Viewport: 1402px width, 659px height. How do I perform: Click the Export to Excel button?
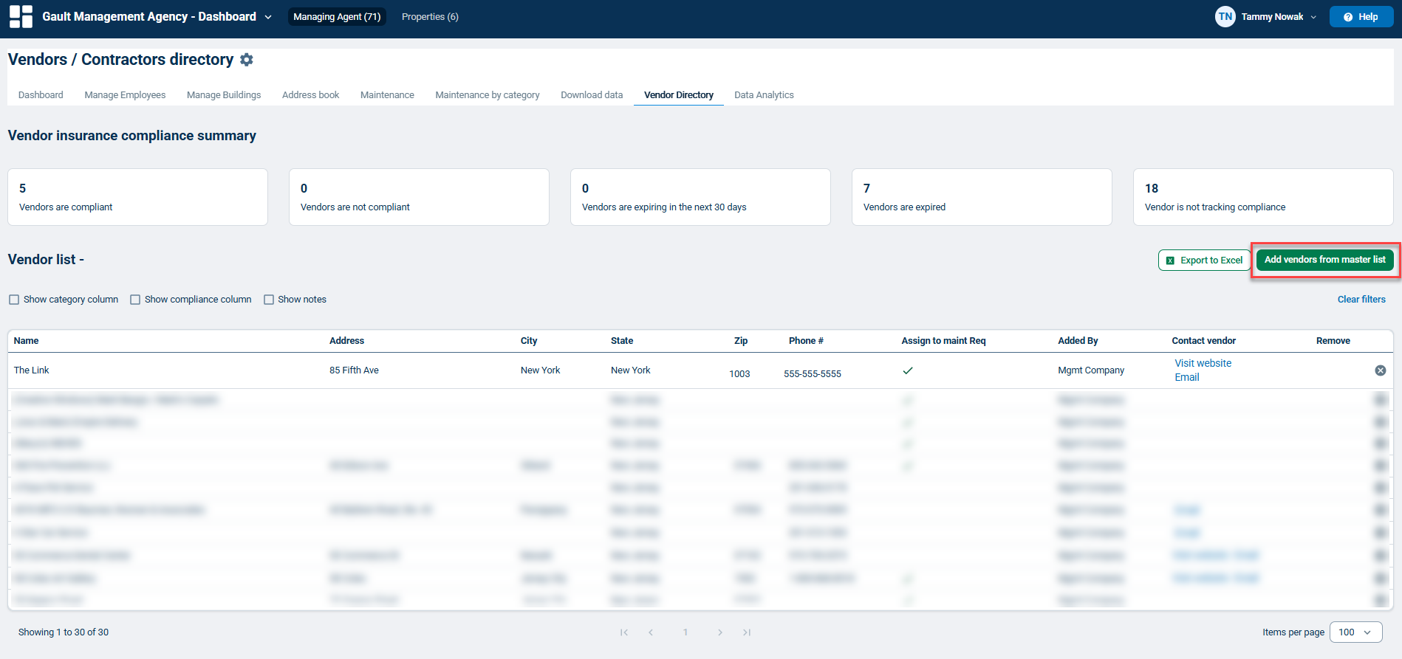click(1204, 260)
